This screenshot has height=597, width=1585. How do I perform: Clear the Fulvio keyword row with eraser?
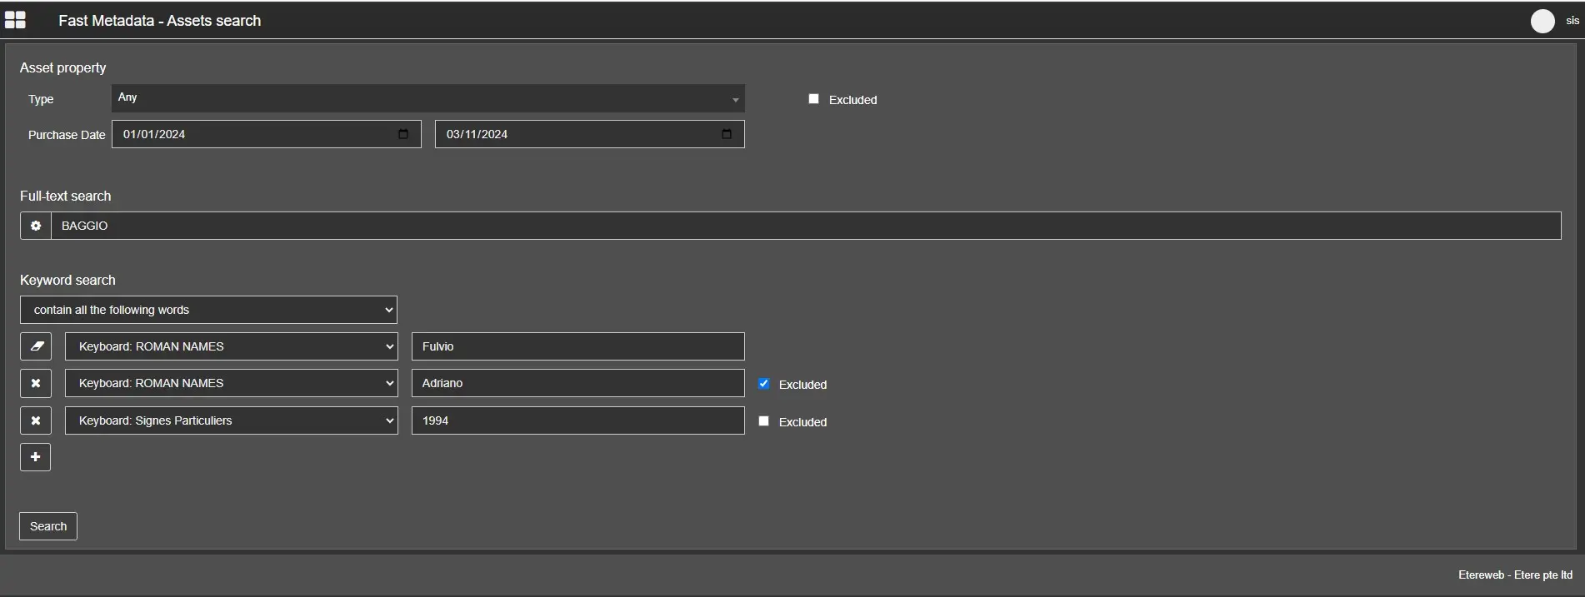tap(36, 346)
